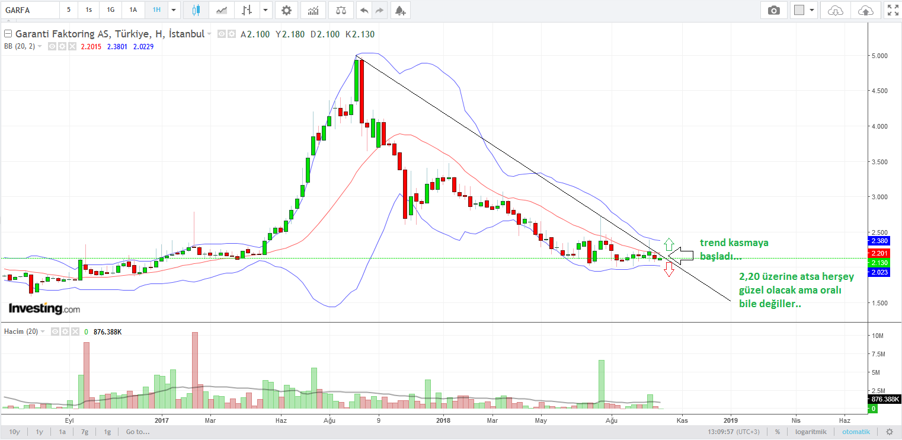902x440 pixels.
Task: Set range to 10y
Action: tap(15, 432)
